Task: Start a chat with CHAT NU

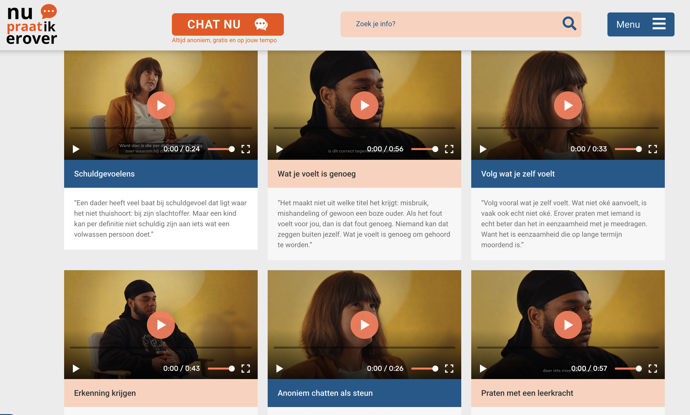Action: click(x=228, y=24)
